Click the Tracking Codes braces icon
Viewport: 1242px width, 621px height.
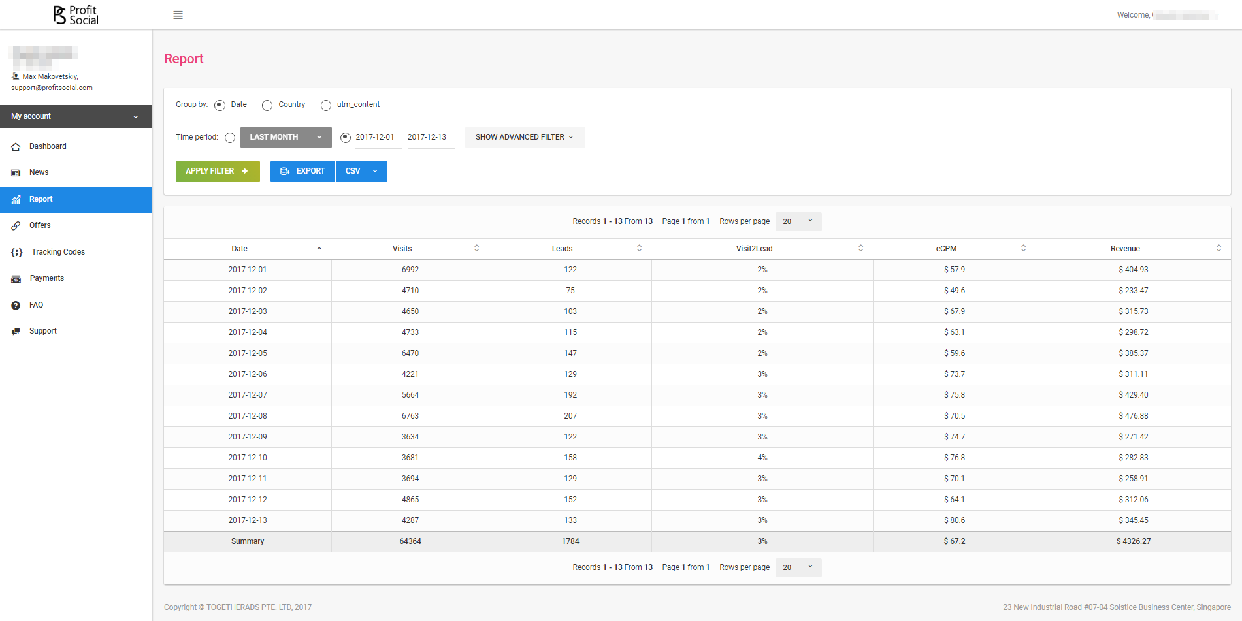[x=17, y=253]
